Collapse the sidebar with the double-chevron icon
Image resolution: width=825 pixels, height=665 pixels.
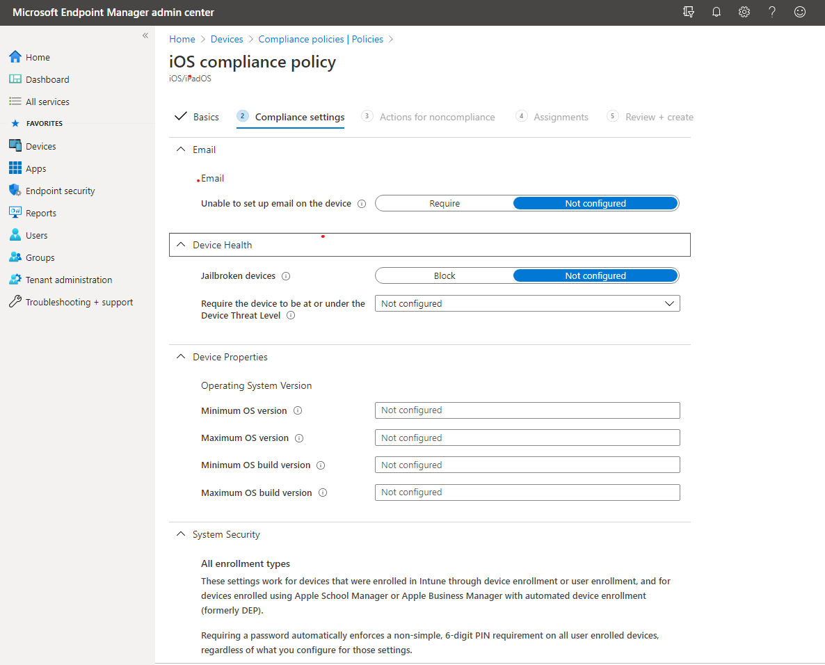145,35
